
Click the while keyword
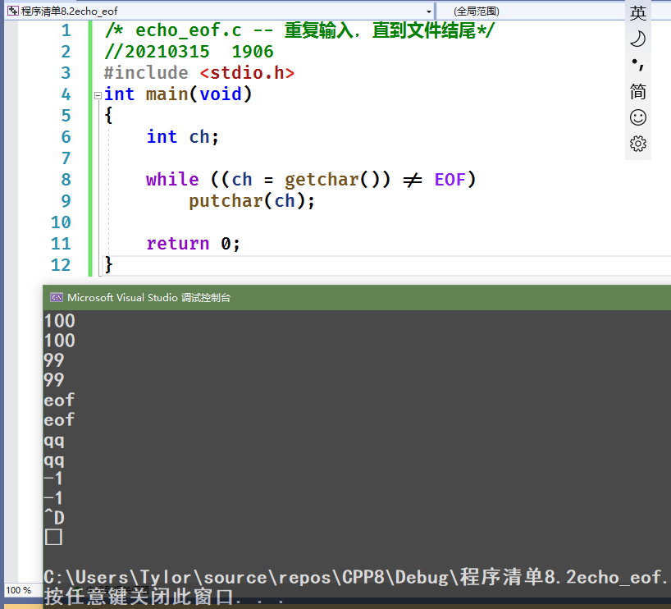pyautogui.click(x=172, y=180)
